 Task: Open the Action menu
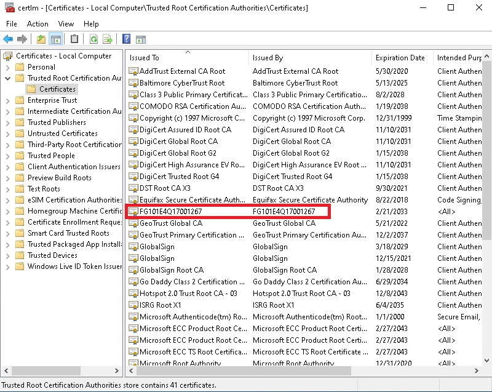click(x=38, y=24)
